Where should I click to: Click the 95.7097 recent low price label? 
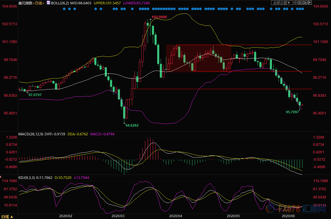click(x=292, y=112)
